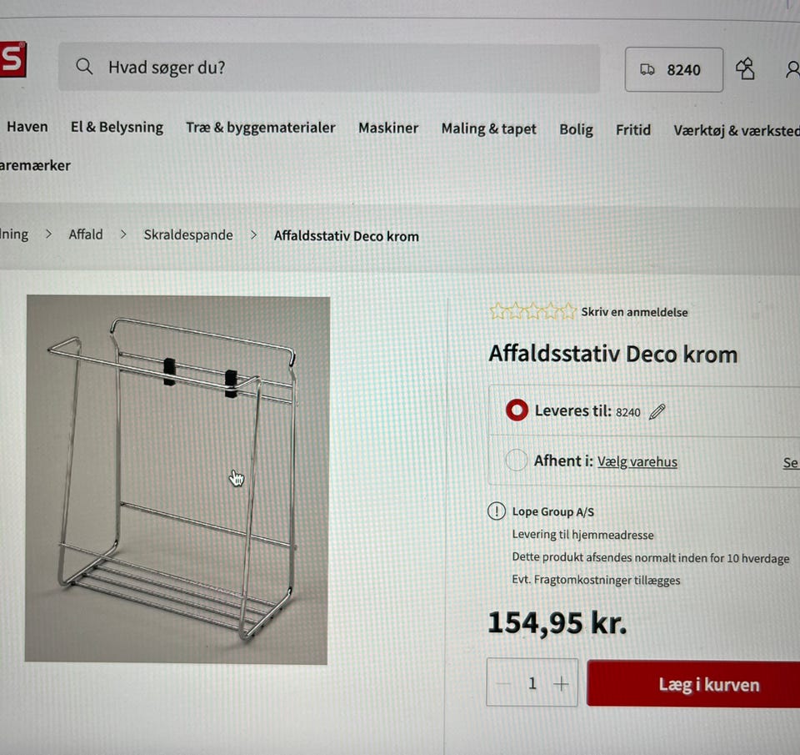The height and width of the screenshot is (755, 800).
Task: Select the Afhent i radio button
Action: click(516, 460)
